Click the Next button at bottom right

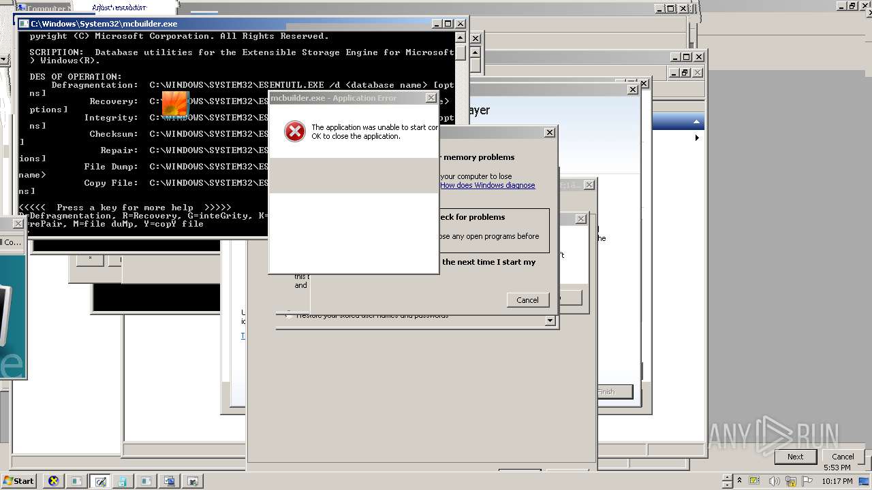[x=795, y=457]
